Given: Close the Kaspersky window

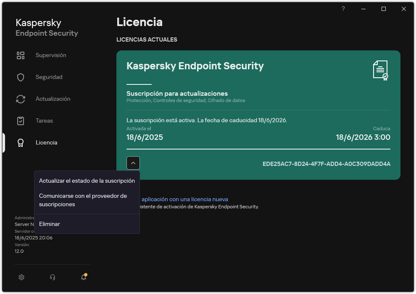Looking at the screenshot, I should point(404,9).
